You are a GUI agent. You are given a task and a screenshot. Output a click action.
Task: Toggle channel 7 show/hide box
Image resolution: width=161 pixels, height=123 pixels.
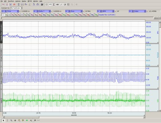coord(22,15)
